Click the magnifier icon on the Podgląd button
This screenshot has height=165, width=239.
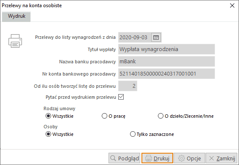pos(113,158)
